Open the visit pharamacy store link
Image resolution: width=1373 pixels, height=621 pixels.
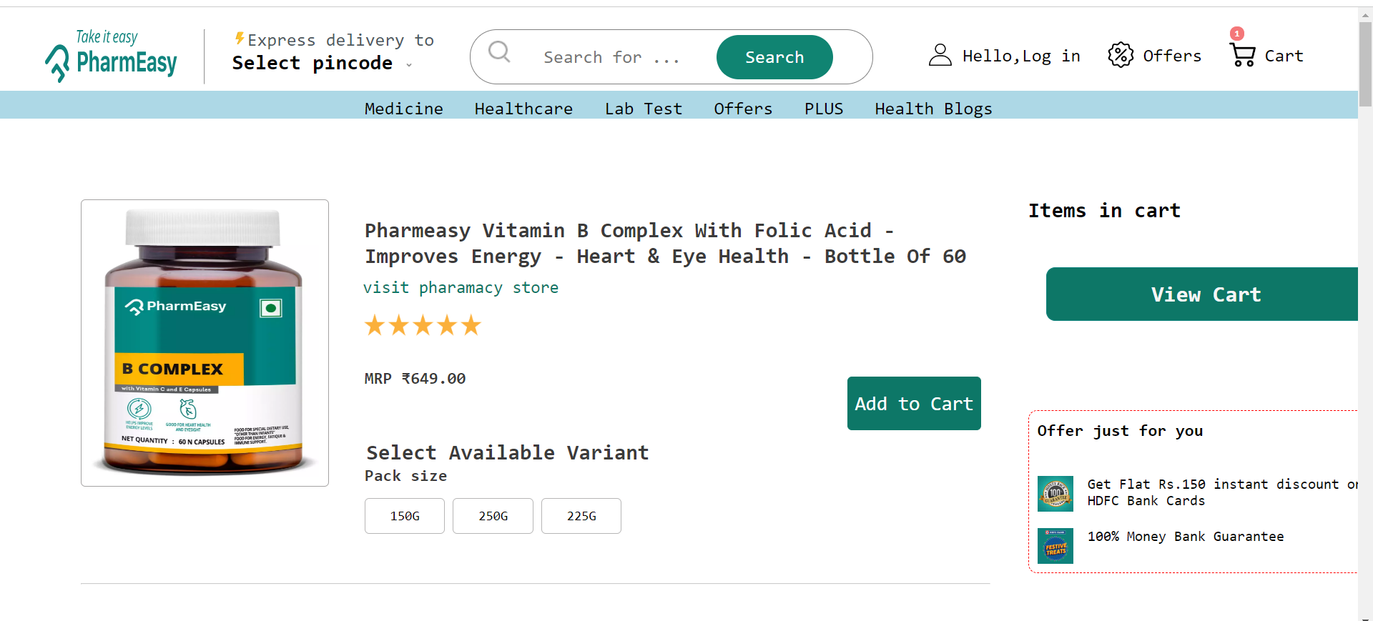point(461,287)
